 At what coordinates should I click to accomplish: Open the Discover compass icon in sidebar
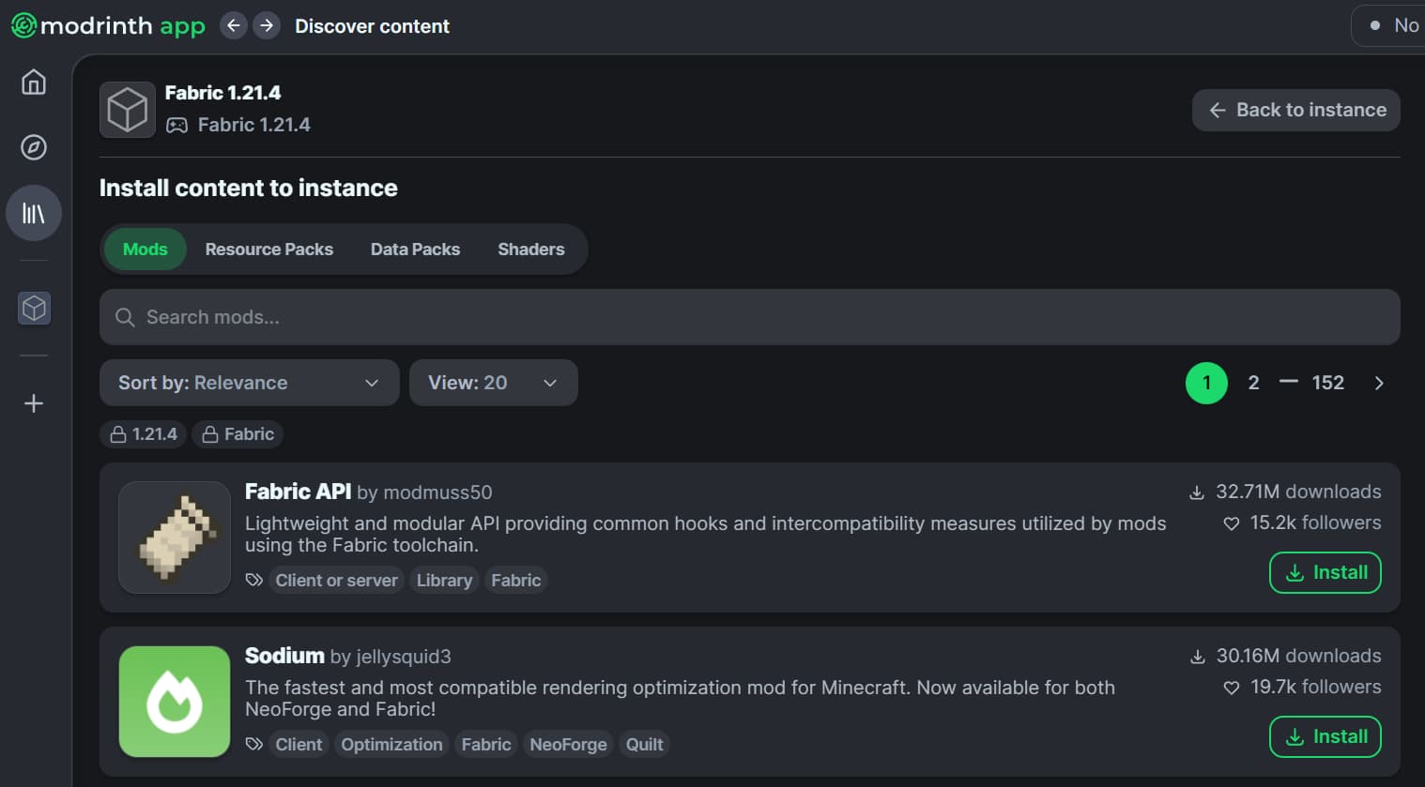click(34, 147)
